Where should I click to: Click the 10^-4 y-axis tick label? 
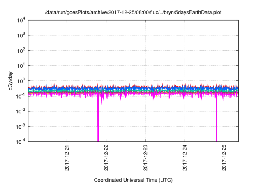pos(21,142)
